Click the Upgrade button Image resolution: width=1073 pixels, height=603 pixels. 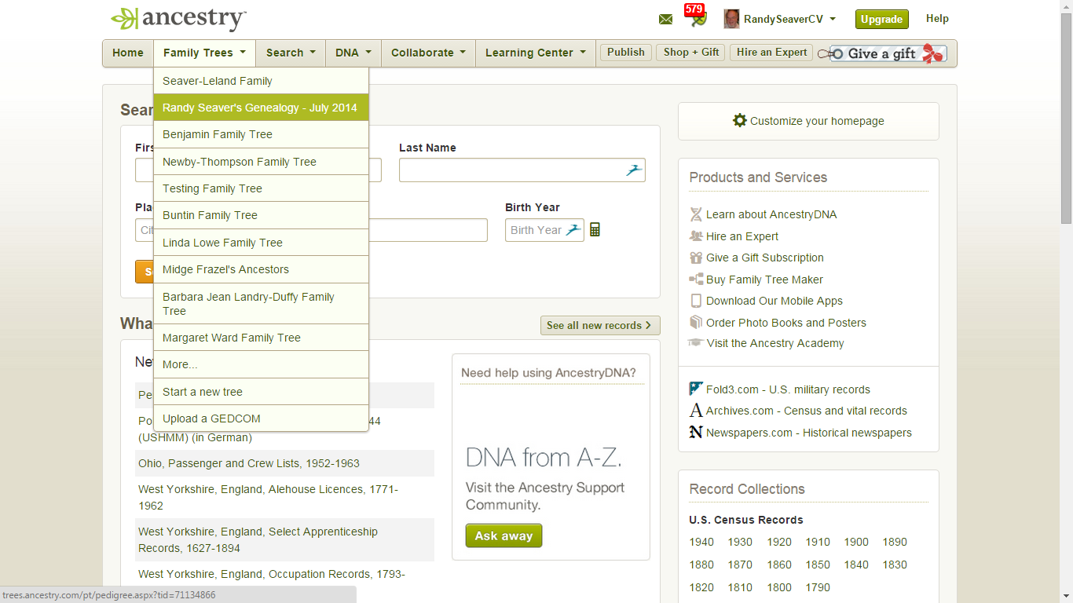point(881,18)
